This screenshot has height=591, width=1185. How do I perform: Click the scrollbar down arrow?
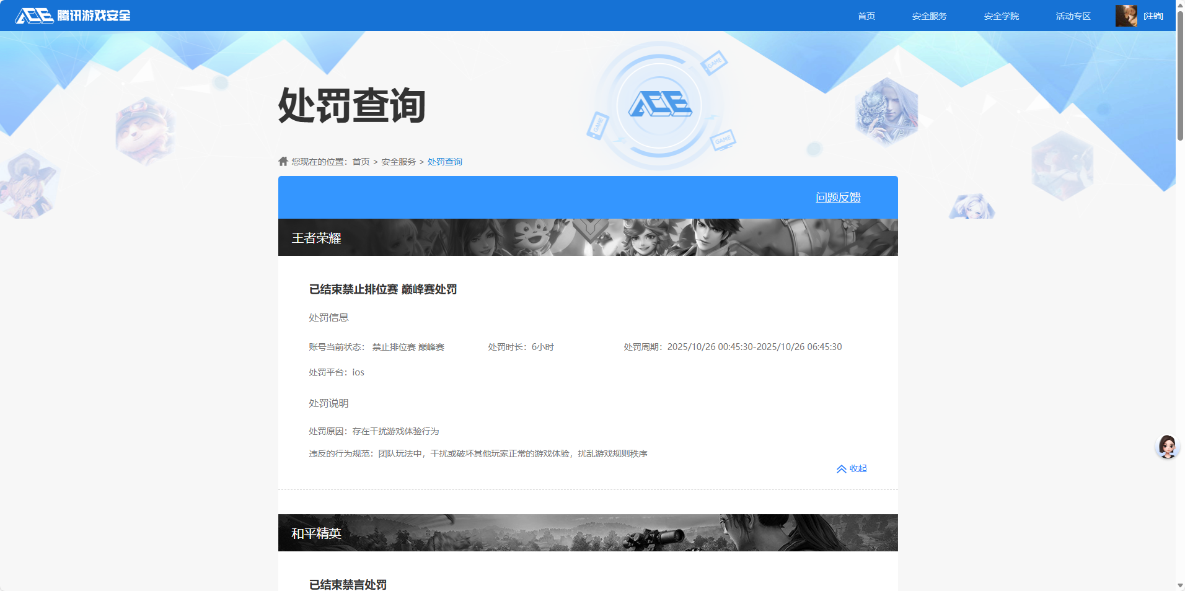(1179, 585)
